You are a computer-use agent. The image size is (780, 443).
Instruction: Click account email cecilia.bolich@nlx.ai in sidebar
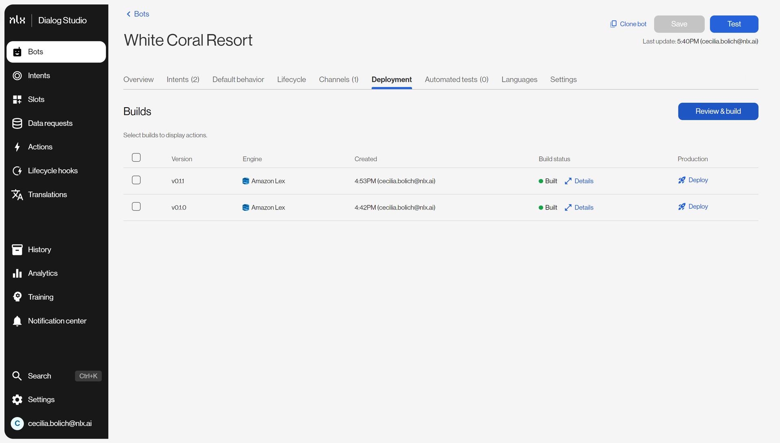(x=60, y=424)
